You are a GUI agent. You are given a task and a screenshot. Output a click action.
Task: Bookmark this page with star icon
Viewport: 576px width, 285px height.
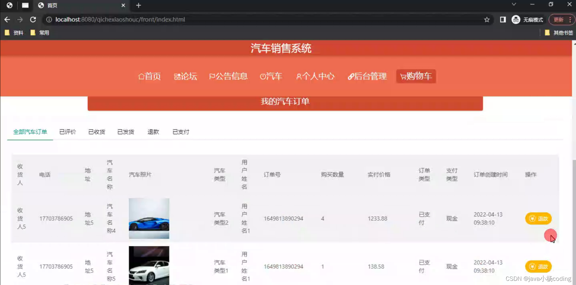click(x=487, y=20)
